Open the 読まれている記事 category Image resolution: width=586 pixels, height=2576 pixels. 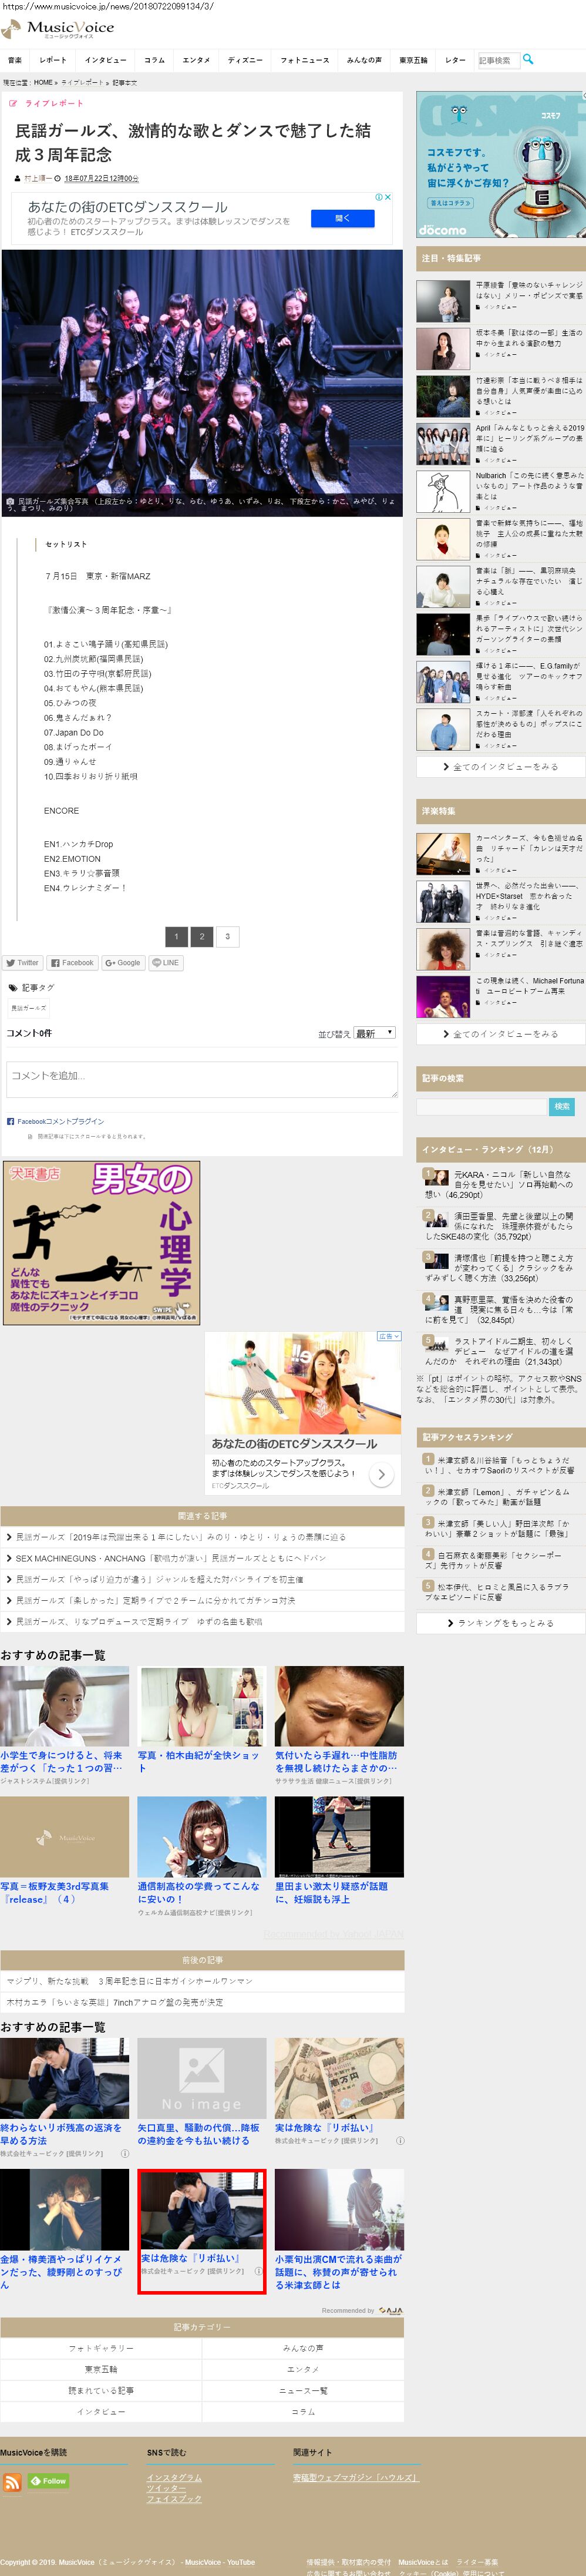pyautogui.click(x=101, y=2390)
